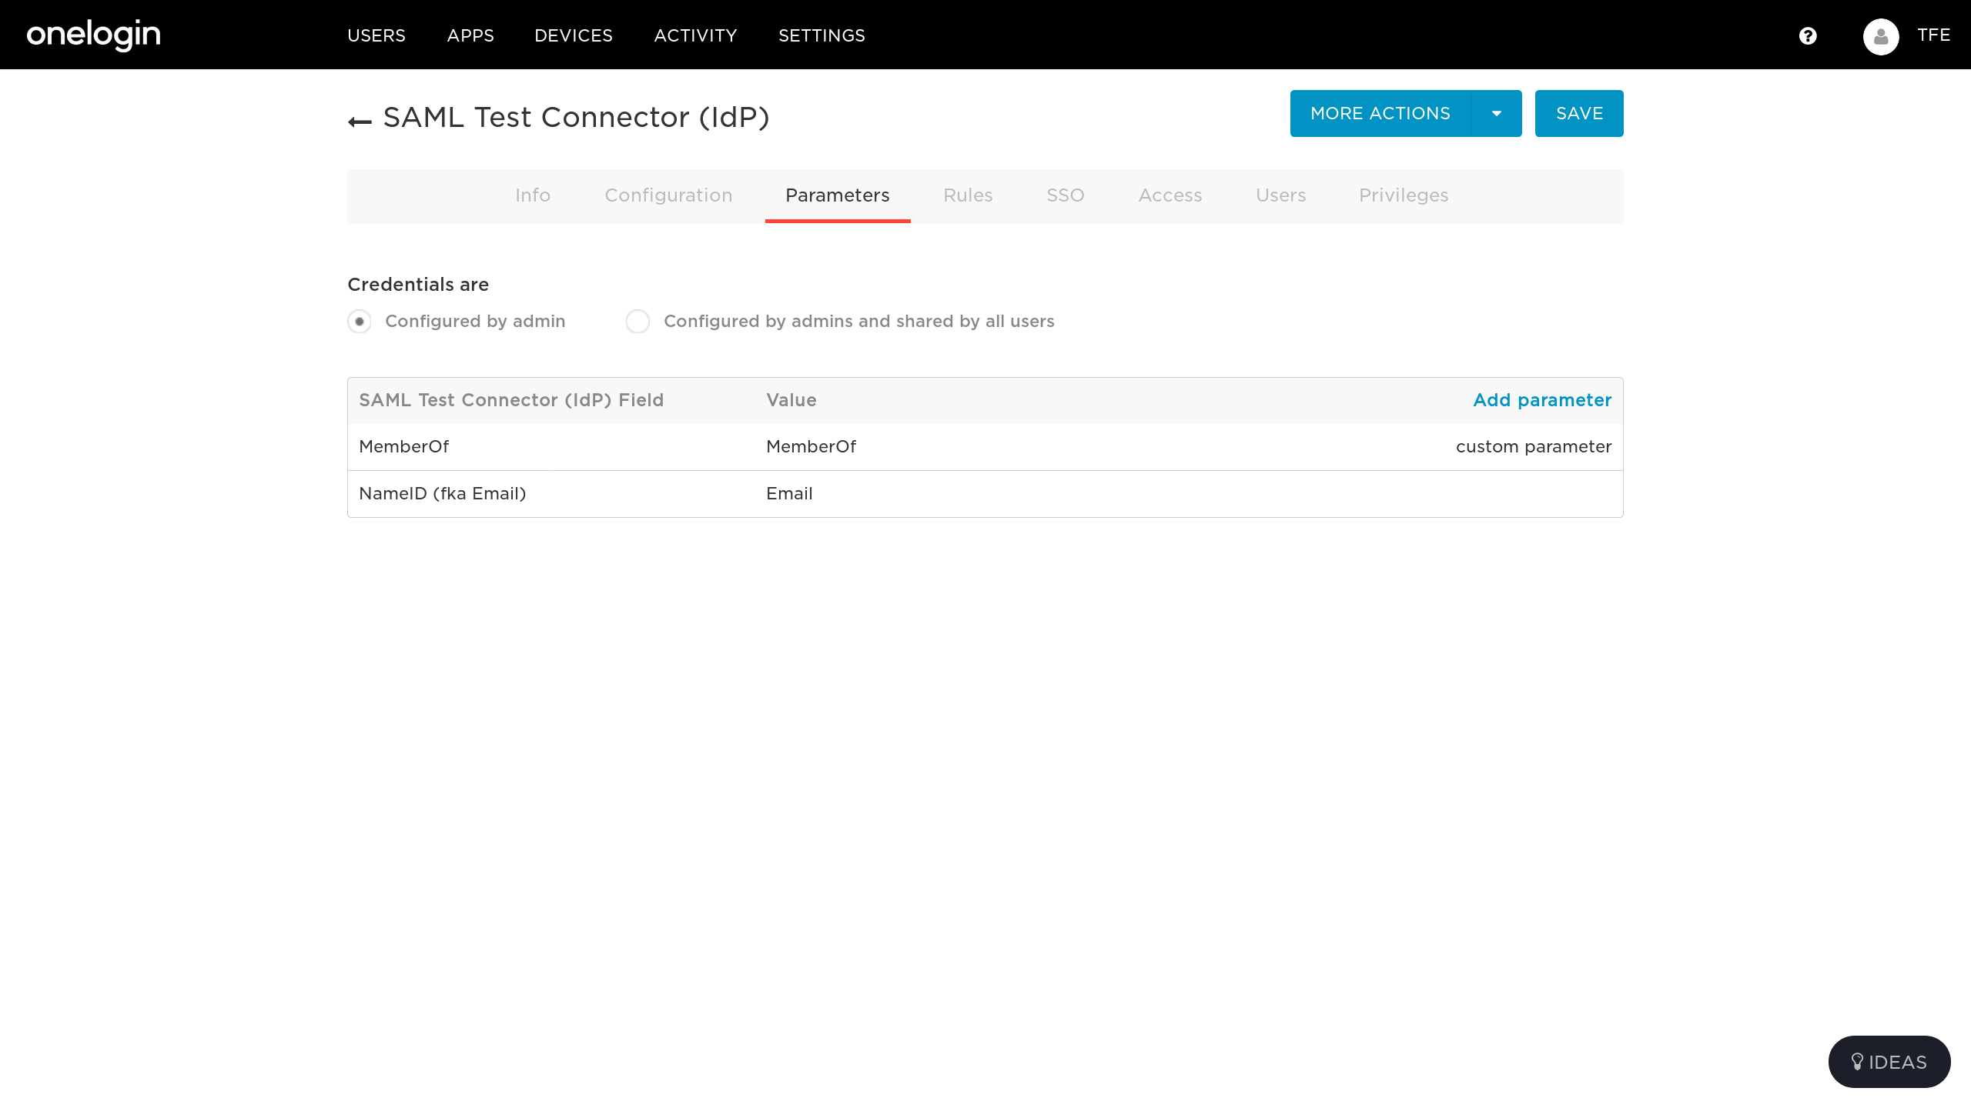Open the help question mark icon
The height and width of the screenshot is (1108, 1971).
coord(1808,36)
